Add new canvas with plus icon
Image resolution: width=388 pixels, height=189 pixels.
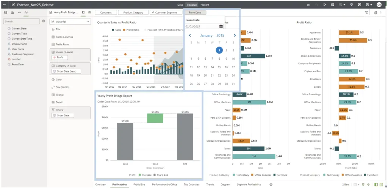click(271, 184)
